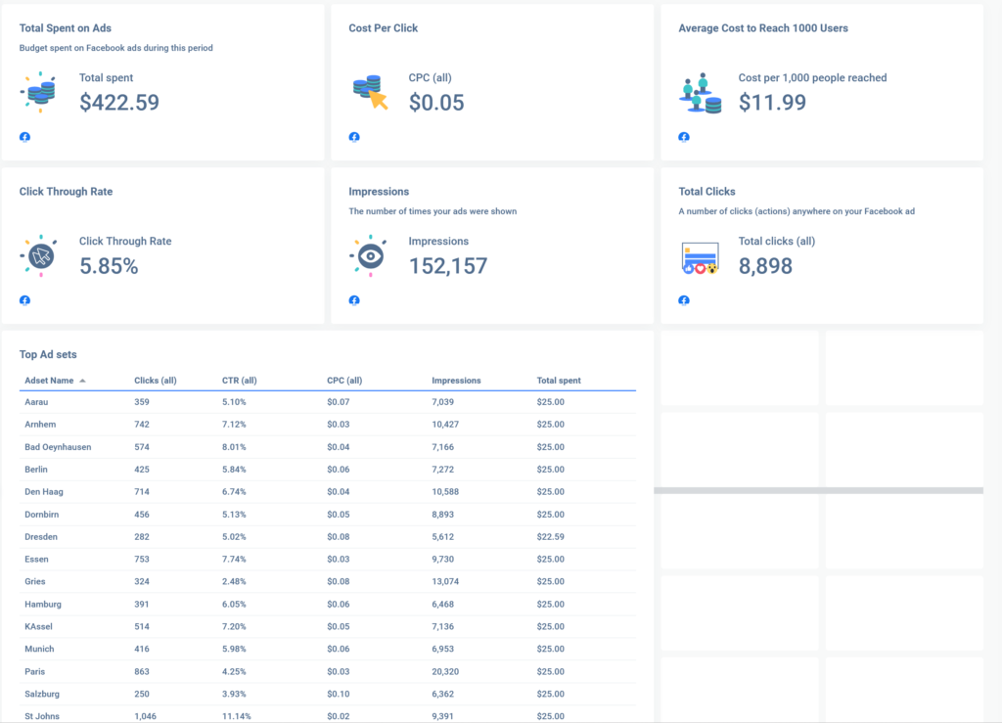Open the Den Haag adset name
This screenshot has width=1002, height=723.
point(44,492)
